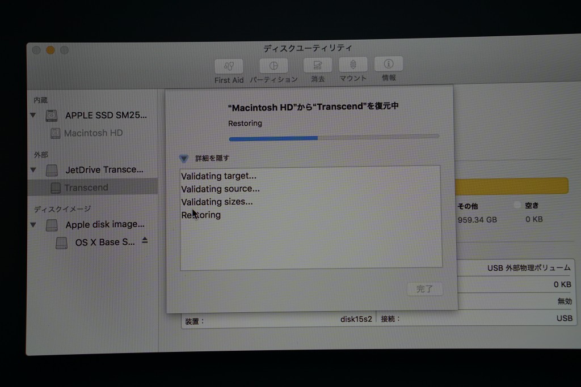Screen dimensions: 581x387
Task: Hide details with 詳細を隠す triangle
Action: 184,159
